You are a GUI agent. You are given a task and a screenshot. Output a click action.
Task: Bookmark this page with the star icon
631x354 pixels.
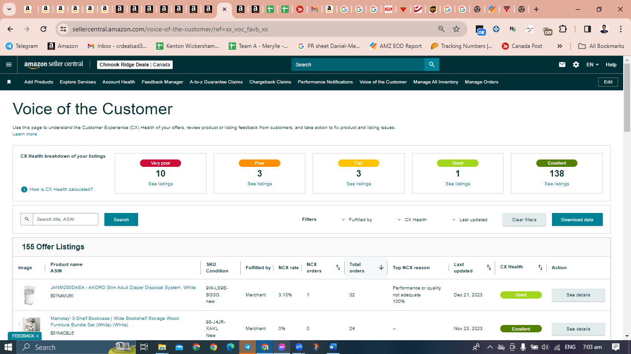point(456,29)
